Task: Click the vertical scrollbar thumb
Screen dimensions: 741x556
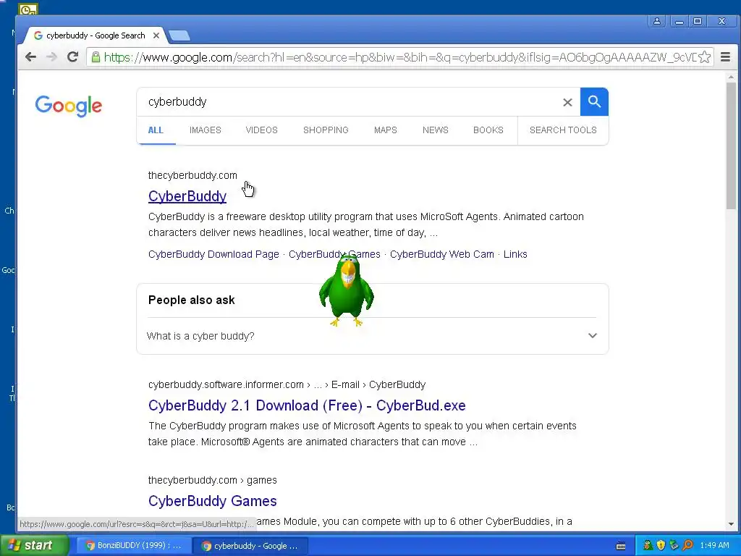Action: [x=731, y=146]
